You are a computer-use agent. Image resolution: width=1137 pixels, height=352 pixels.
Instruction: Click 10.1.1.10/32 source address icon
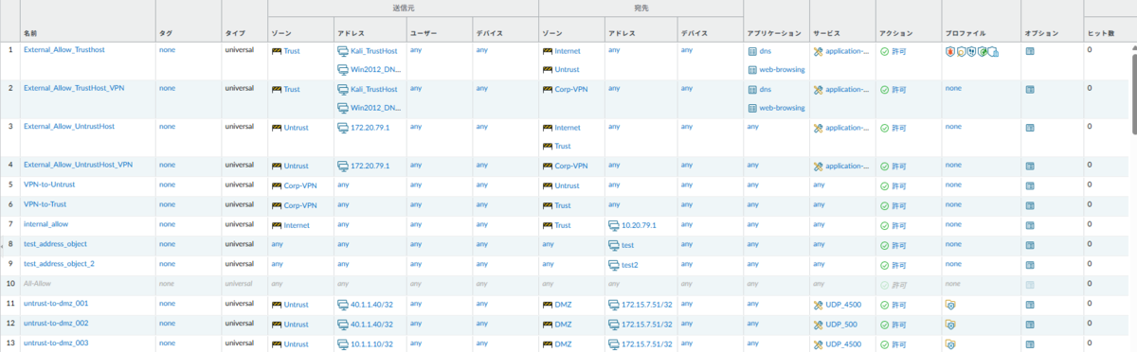(x=343, y=343)
